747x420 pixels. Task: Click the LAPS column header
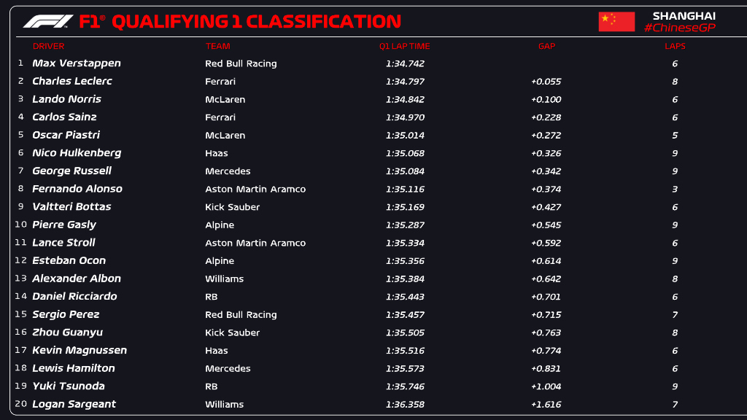click(675, 46)
